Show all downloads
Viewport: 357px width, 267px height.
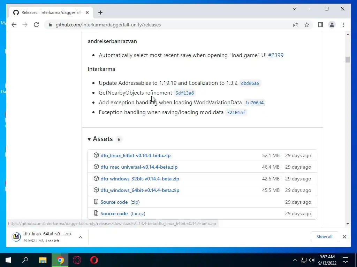click(324, 237)
